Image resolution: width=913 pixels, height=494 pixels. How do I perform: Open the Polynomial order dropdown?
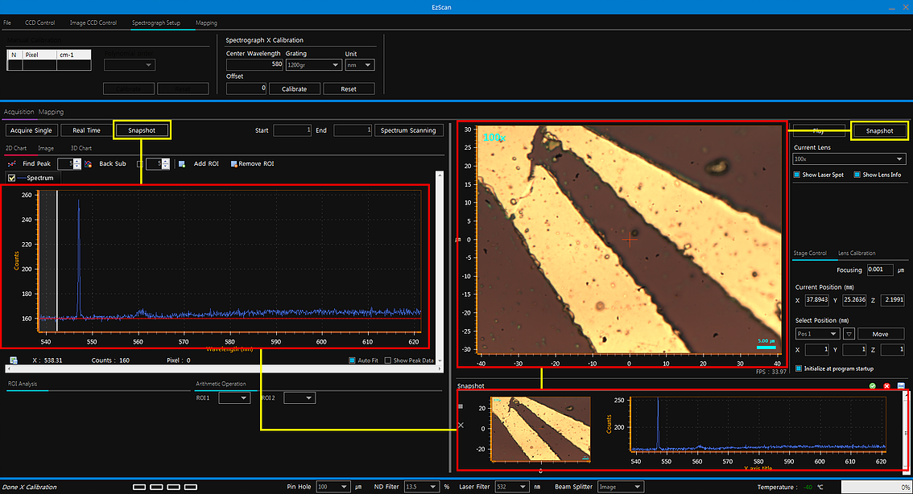tap(130, 65)
